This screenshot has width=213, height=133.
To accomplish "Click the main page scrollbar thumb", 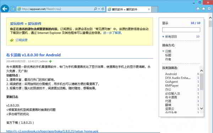I will [210, 24].
